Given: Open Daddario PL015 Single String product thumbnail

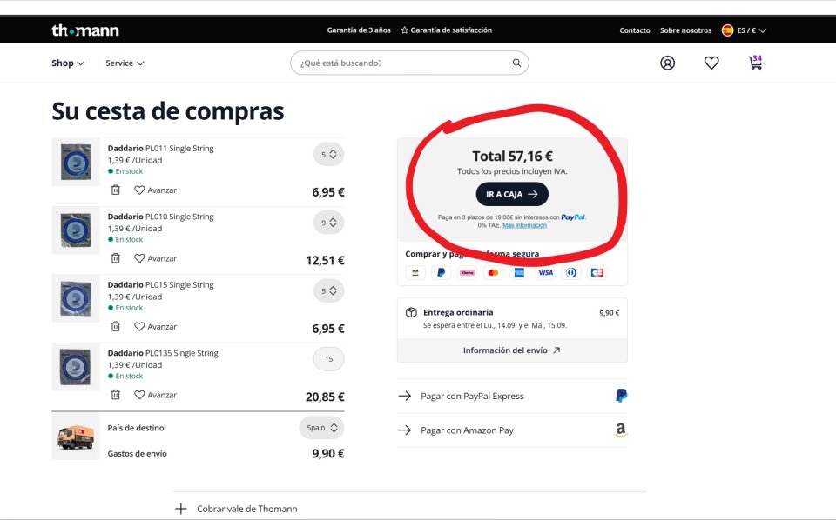Looking at the screenshot, I should [x=76, y=298].
